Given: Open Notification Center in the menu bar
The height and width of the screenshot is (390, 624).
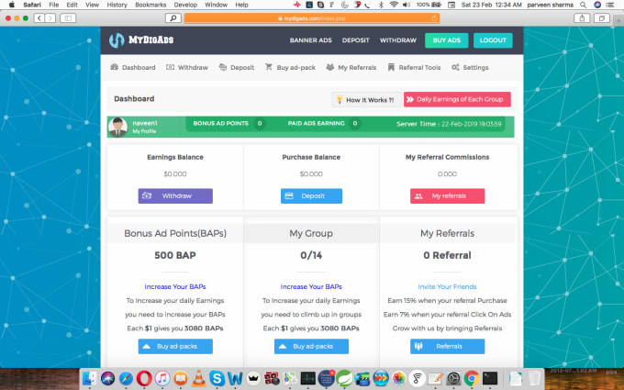Looking at the screenshot, I should coord(609,5).
